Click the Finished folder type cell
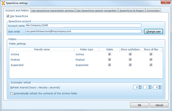172x111 pixels. coord(80,60)
